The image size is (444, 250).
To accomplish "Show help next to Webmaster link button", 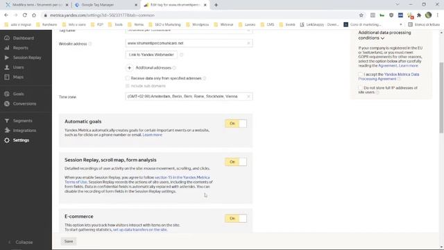I will click(181, 55).
